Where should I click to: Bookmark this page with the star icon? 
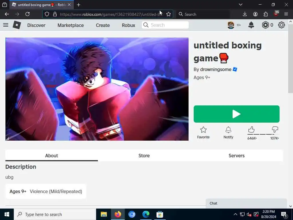click(x=169, y=14)
